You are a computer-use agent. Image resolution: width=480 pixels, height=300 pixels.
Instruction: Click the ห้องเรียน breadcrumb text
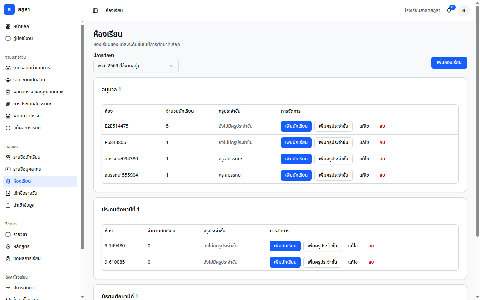coord(114,11)
